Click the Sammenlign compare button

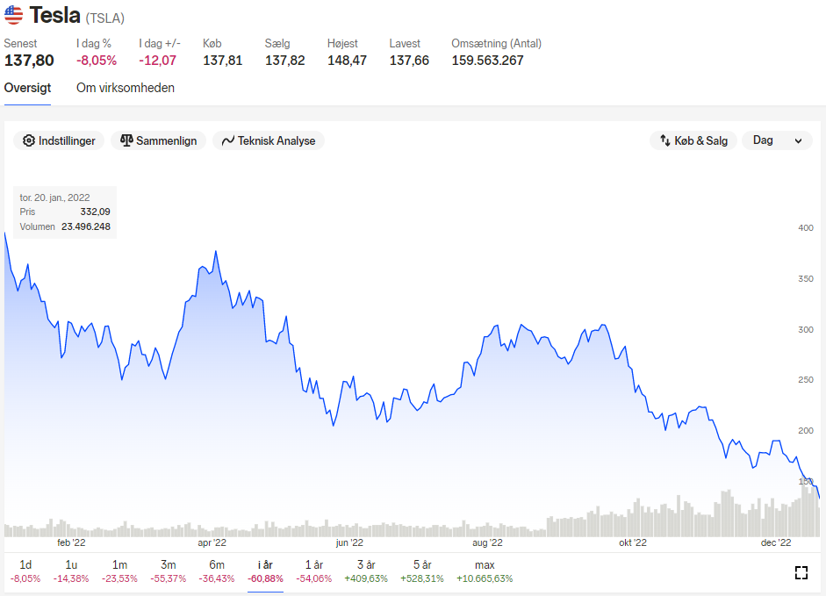[x=158, y=140]
